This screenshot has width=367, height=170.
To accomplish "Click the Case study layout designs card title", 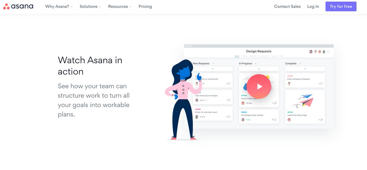I will click(x=206, y=96).
